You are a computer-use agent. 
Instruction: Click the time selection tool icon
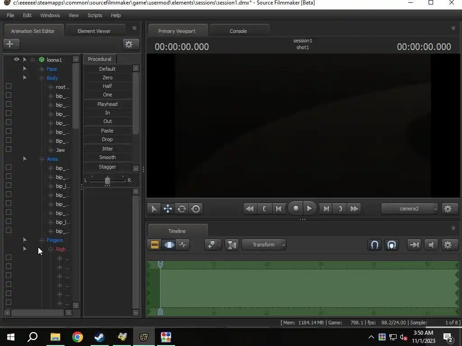(232, 245)
